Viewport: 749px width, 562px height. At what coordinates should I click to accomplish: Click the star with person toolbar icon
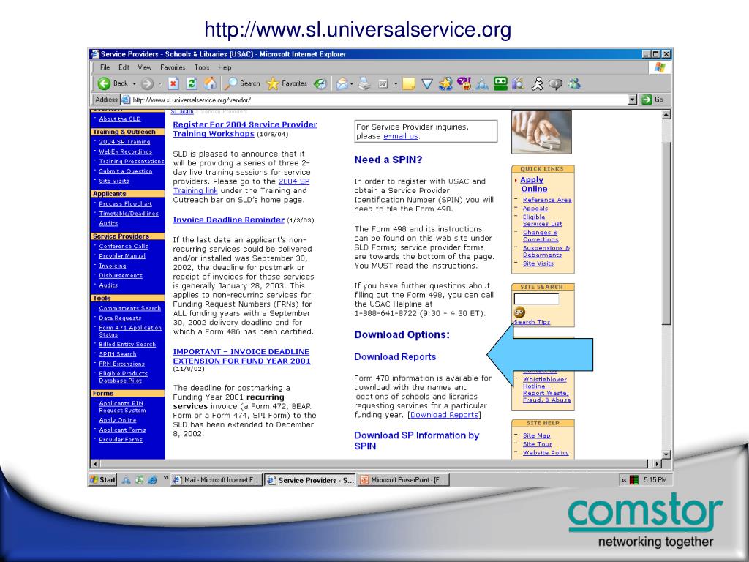click(445, 83)
